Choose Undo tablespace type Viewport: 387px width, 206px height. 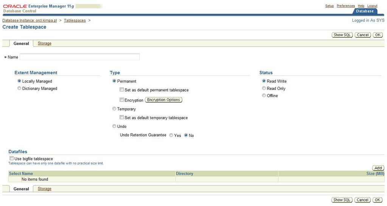click(x=114, y=126)
